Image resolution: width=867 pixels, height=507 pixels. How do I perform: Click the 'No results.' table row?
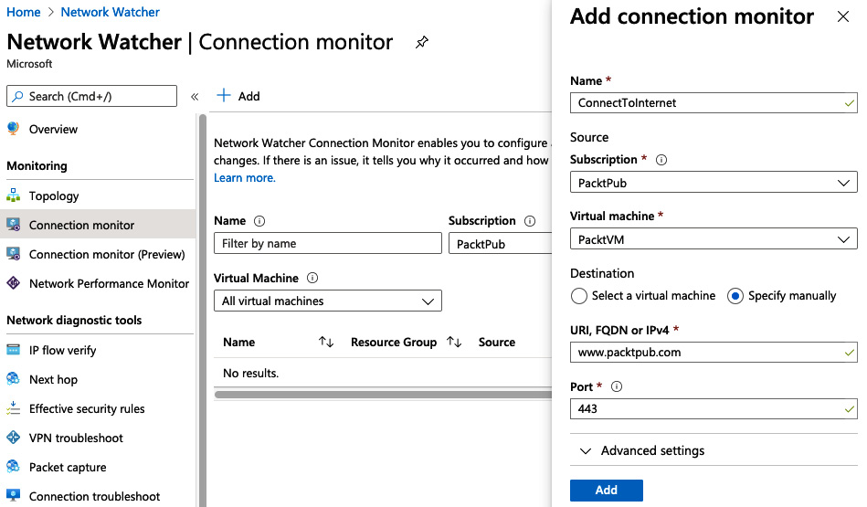[x=383, y=374]
